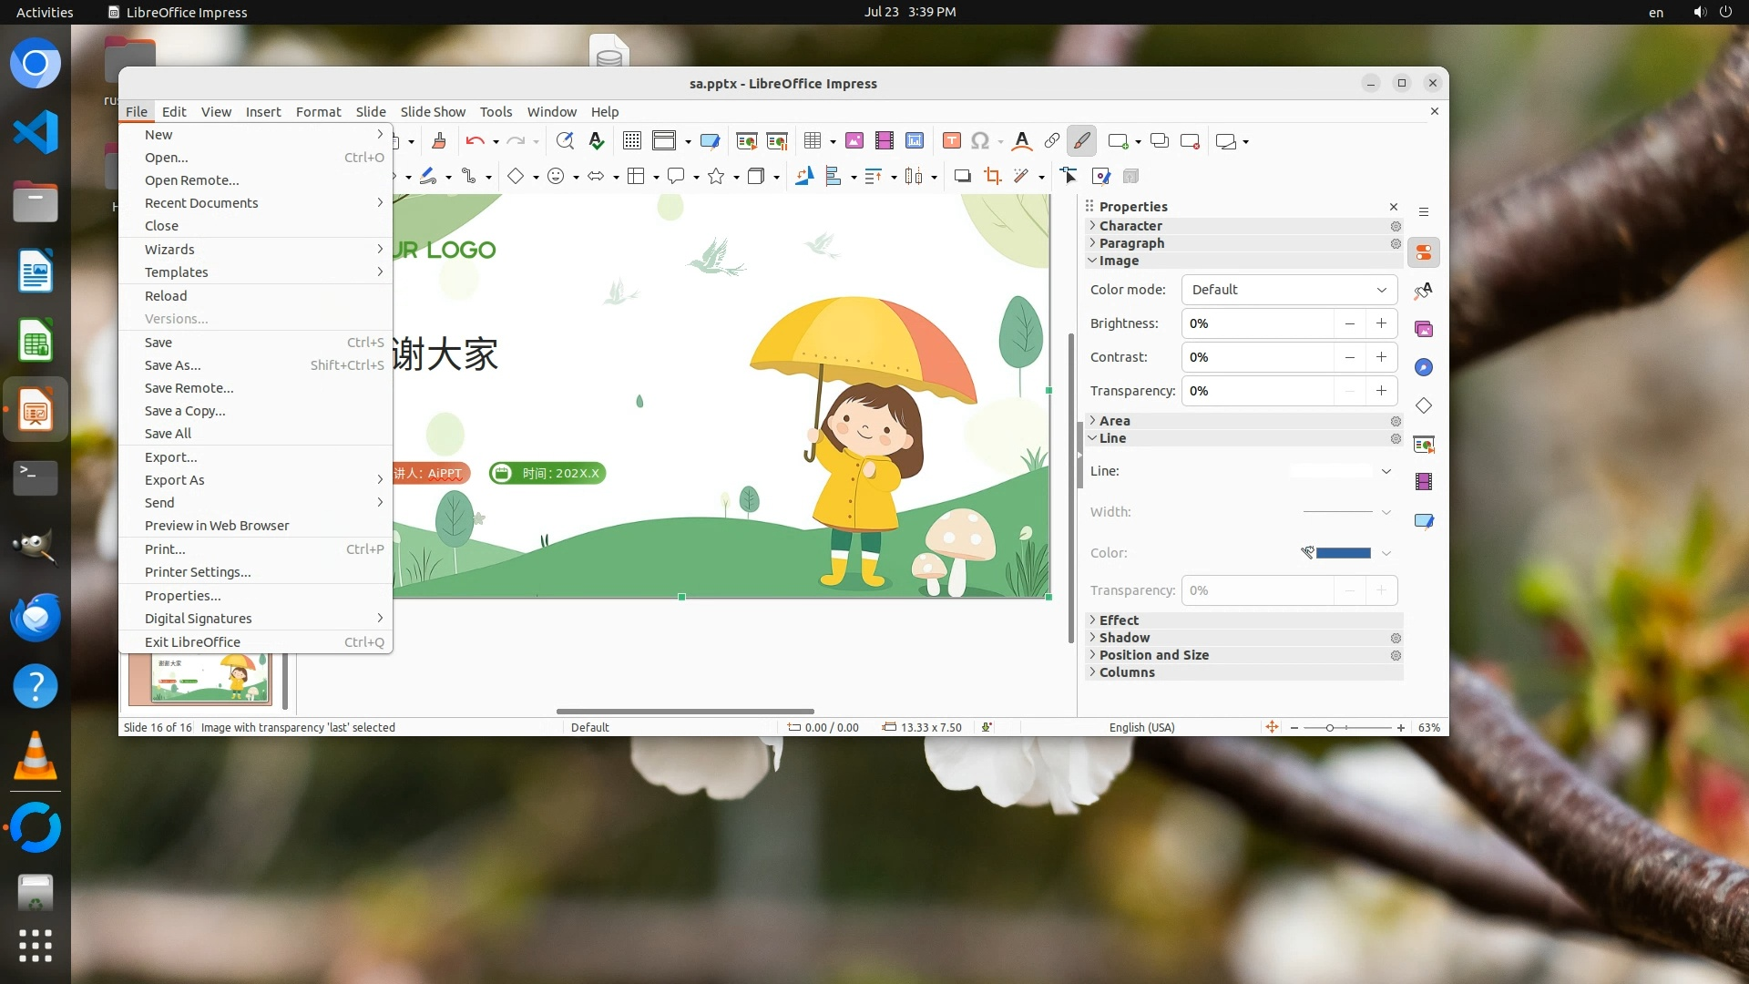The image size is (1749, 984).
Task: Choose Save As... from File menu
Action: [172, 365]
